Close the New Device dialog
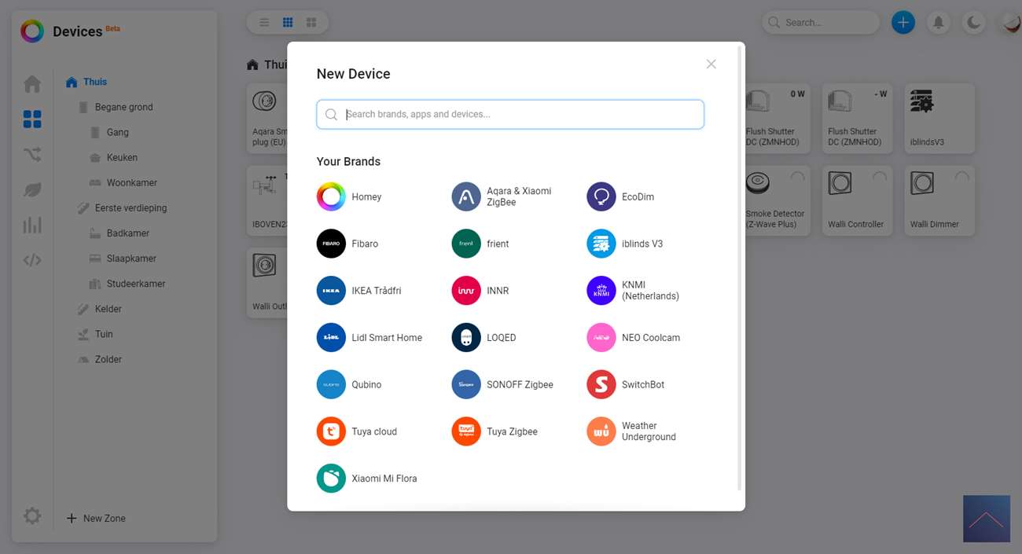1022x554 pixels. point(711,64)
